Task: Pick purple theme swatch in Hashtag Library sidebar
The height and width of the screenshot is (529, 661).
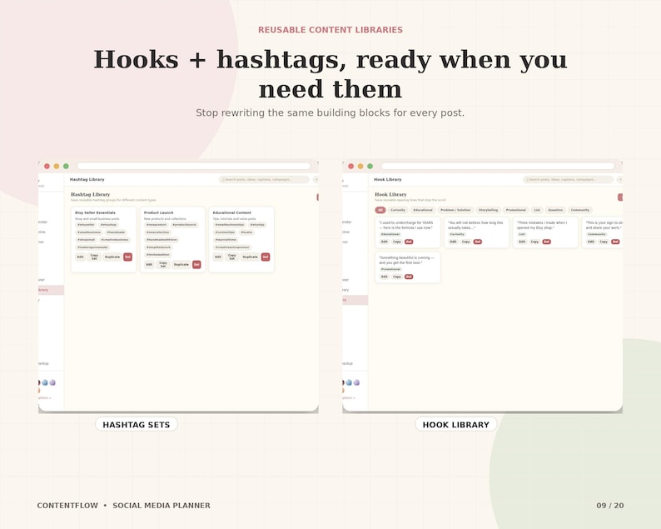Action: coord(52,382)
